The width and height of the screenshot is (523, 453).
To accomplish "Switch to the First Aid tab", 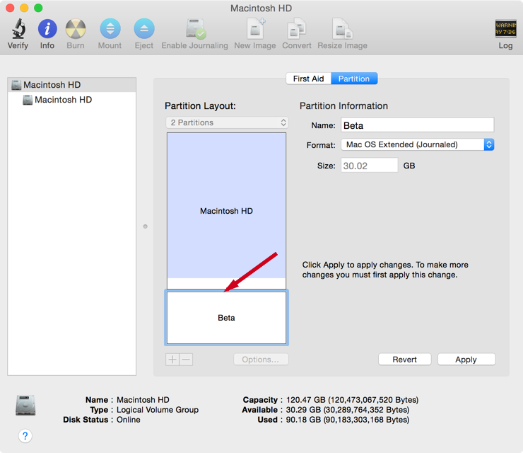I will [x=309, y=79].
